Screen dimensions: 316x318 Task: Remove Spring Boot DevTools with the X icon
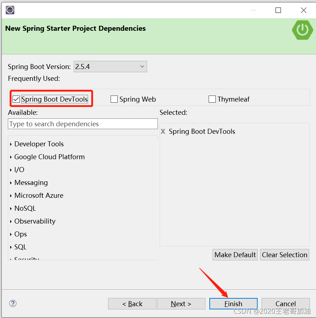[x=163, y=131]
